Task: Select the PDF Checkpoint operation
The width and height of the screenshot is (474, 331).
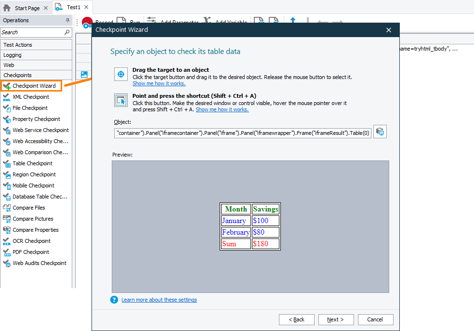Action: pos(30,252)
